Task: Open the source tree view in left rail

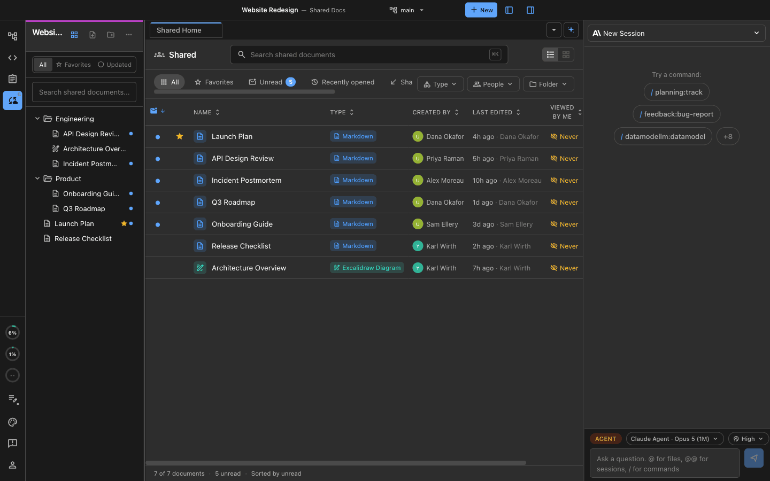Action: click(x=12, y=36)
